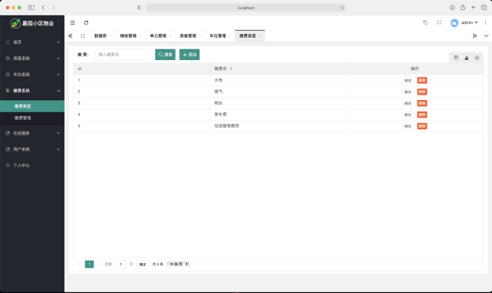Click 修改 for the 煤气 row

click(408, 92)
